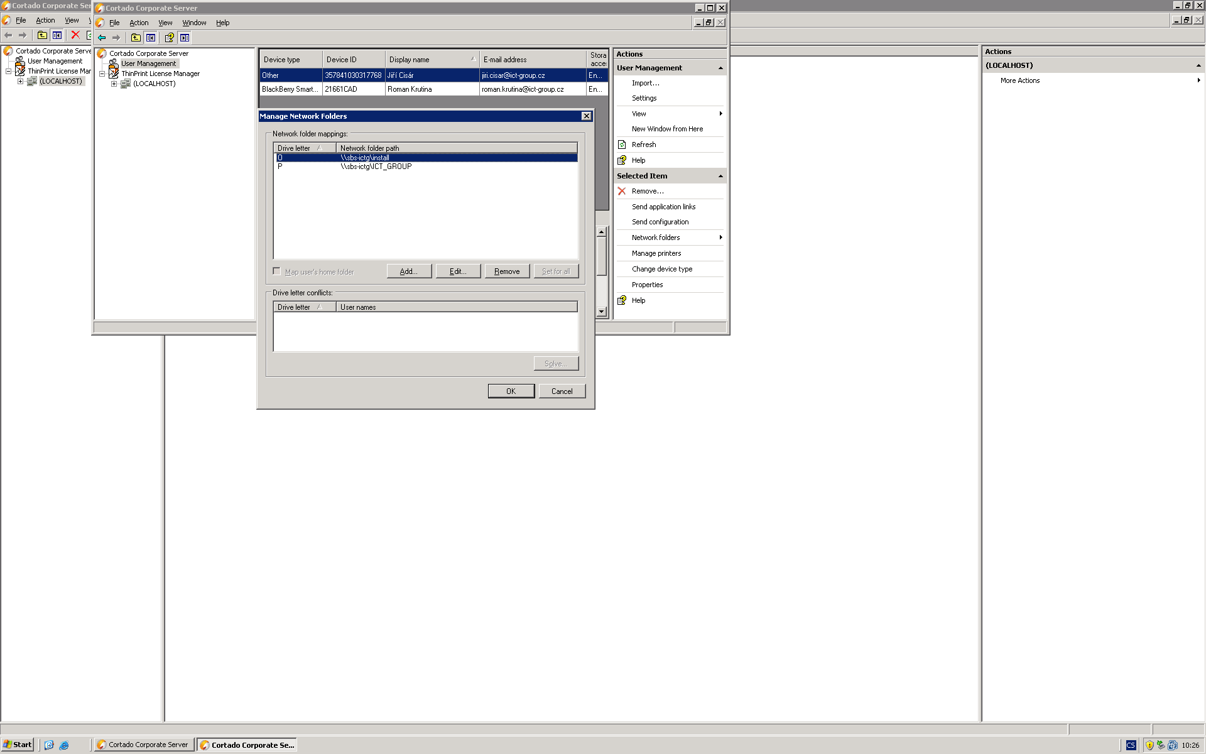Open the Network folders submenu

click(656, 238)
